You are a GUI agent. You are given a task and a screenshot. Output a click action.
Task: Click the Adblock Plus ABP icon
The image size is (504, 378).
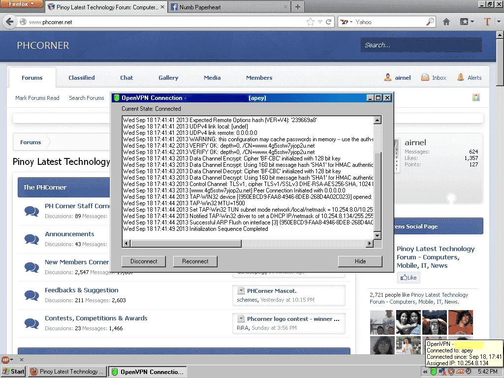[x=5, y=360]
